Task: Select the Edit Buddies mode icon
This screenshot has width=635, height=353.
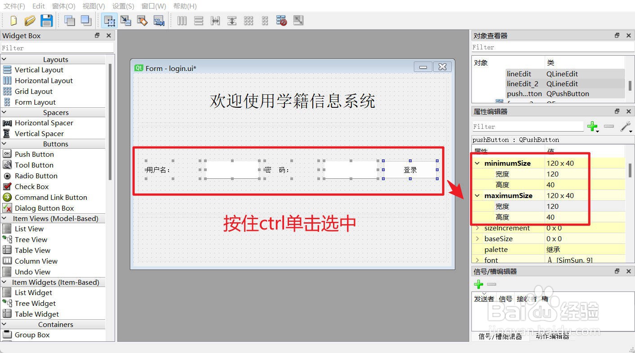Action: [x=142, y=20]
